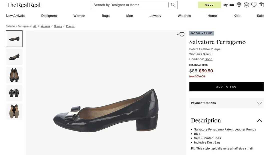Follow the All breadcrumb link
Viewport: 275px width, 155px height.
tap(35, 26)
